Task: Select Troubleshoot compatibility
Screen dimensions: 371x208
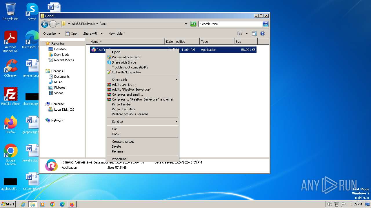Action: tap(143, 67)
